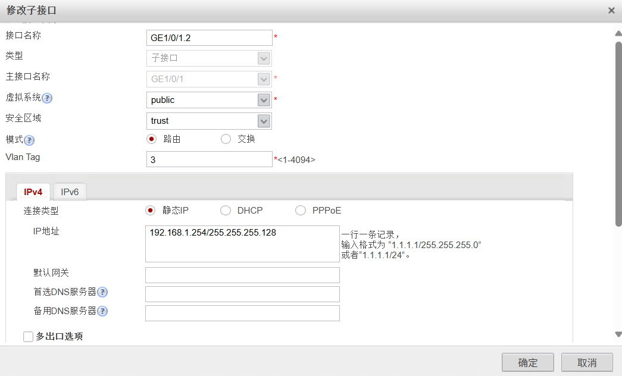Open help icon beside 虚拟系统

[x=47, y=98]
